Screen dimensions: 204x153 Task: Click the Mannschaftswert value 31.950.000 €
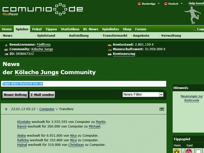[x=155, y=49]
